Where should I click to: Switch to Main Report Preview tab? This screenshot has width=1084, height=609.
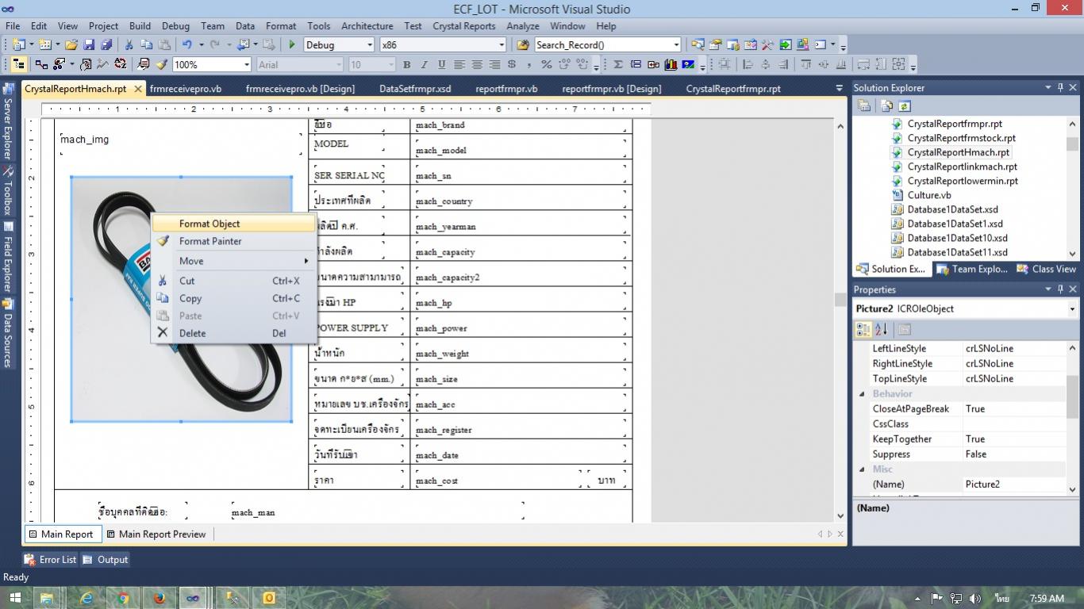156,534
